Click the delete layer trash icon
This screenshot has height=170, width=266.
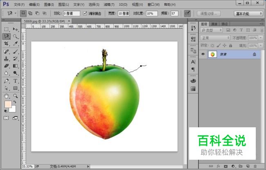255,166
